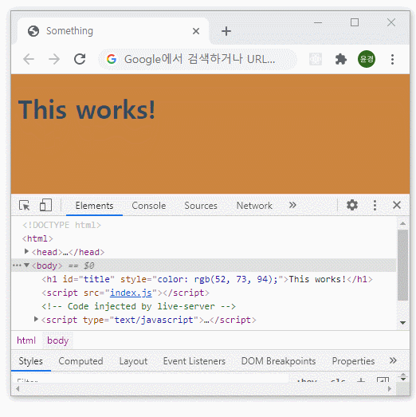This screenshot has height=417, width=416.
Task: Expand the text/javascript script element
Action: pos(36,319)
